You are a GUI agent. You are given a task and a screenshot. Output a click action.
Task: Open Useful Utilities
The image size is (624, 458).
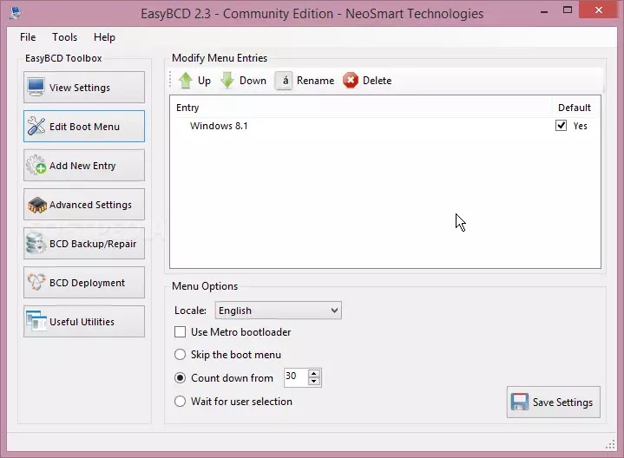pos(84,321)
